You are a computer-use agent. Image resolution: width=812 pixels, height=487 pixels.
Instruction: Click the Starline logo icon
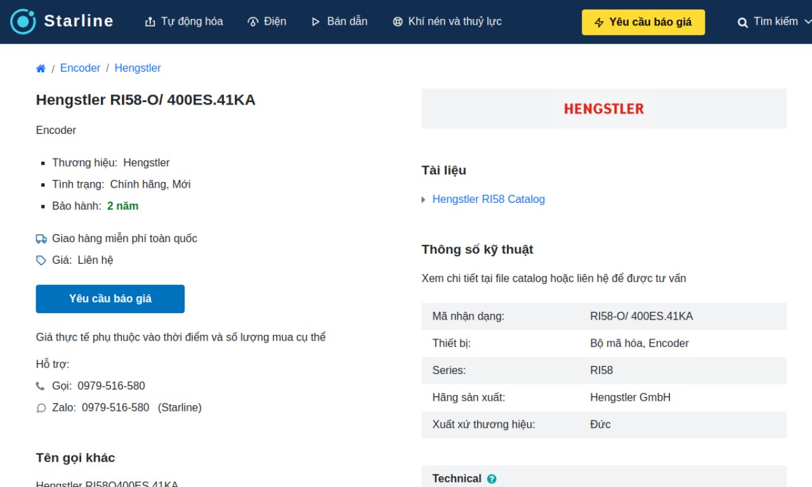click(23, 22)
